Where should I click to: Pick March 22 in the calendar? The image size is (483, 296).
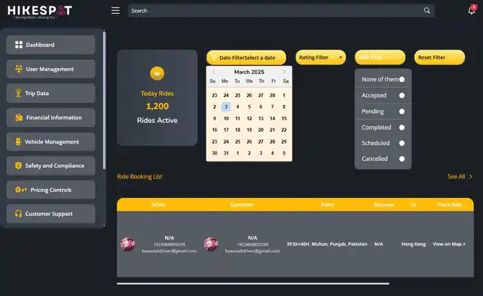[284, 130]
